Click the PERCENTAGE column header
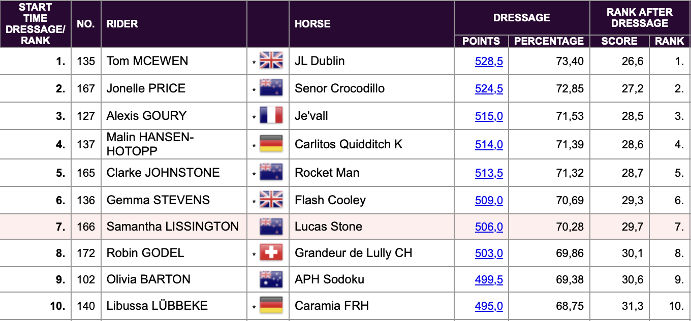 [x=549, y=41]
